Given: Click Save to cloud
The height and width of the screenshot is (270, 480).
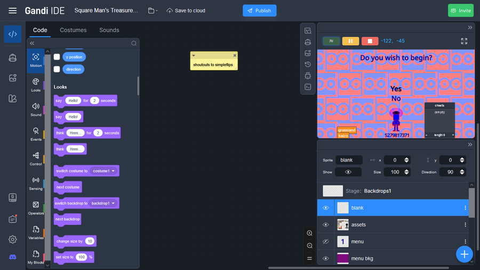Looking at the screenshot, I should tap(186, 11).
